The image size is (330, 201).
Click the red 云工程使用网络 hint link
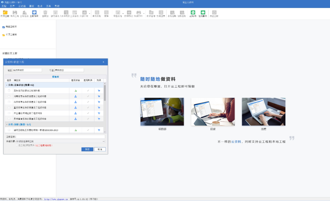pyautogui.click(x=44, y=145)
